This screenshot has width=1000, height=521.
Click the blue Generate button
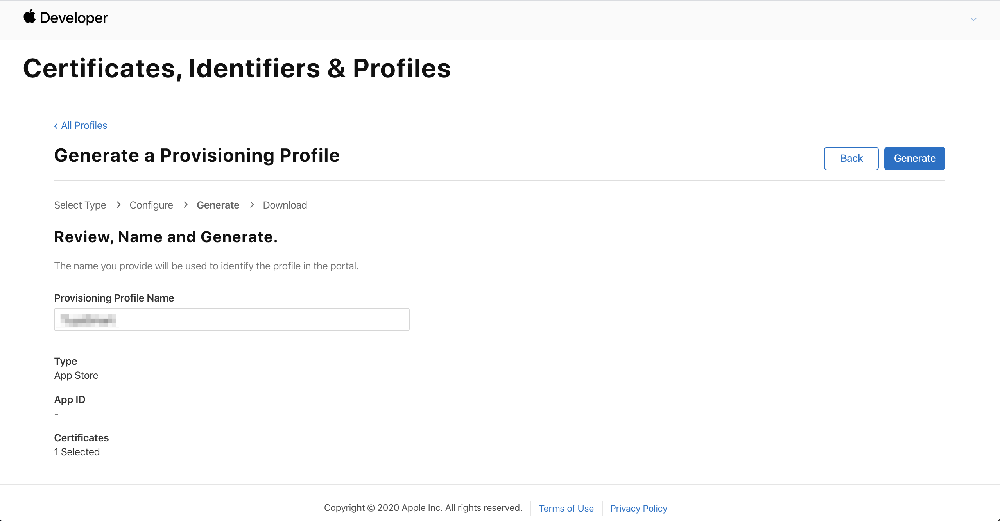(x=914, y=158)
